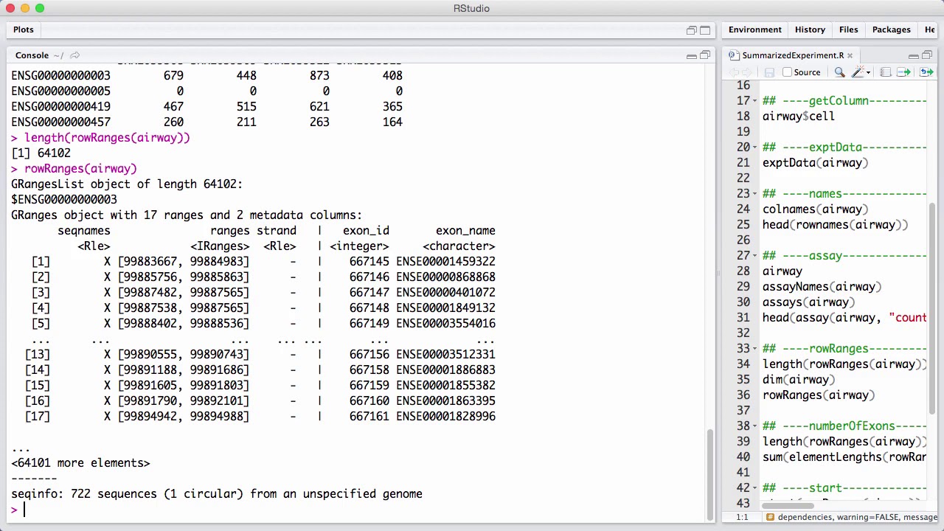Click the Re-run previous code icon

pyautogui.click(x=927, y=72)
